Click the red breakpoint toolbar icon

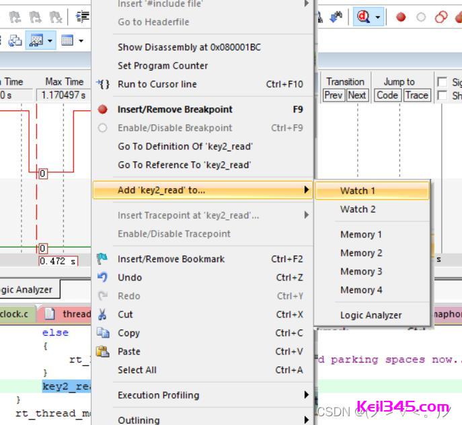point(401,17)
